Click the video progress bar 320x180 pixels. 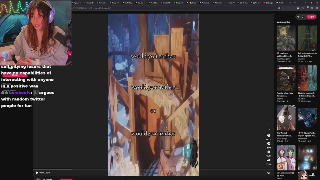point(153,169)
